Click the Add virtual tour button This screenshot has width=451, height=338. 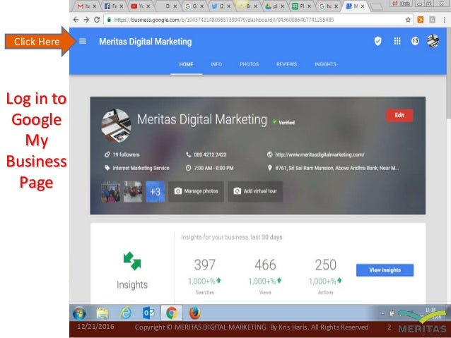tap(255, 191)
